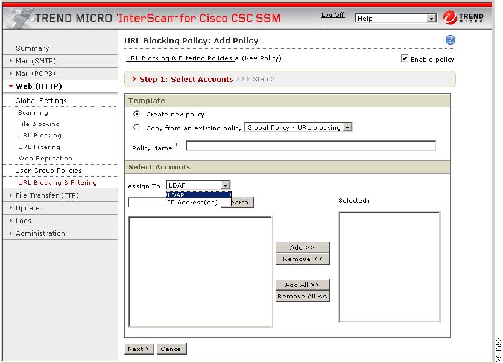Click the Add >> button

[303, 247]
